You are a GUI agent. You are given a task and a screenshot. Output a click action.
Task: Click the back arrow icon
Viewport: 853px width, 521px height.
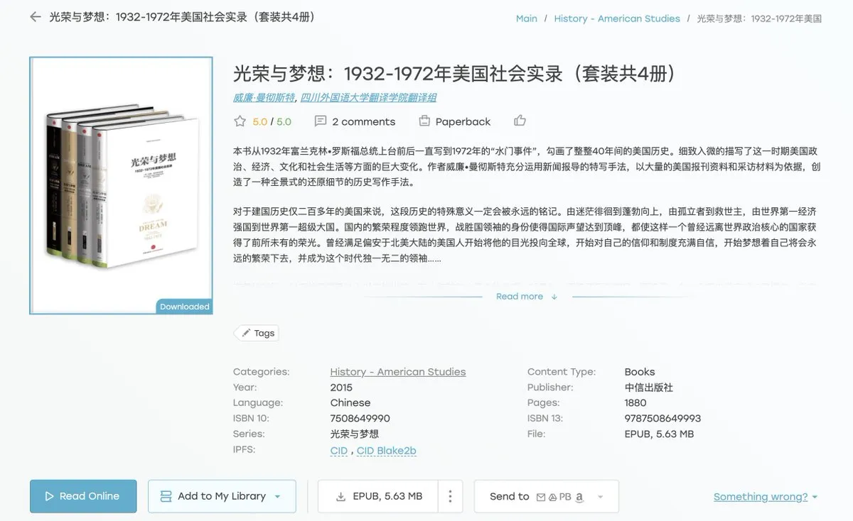pyautogui.click(x=36, y=17)
